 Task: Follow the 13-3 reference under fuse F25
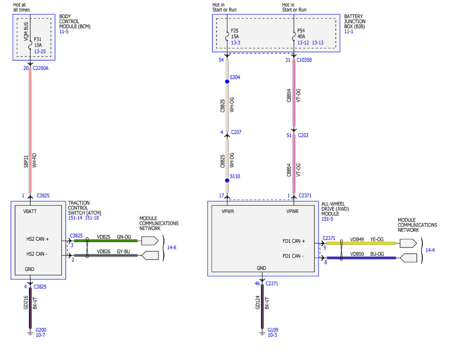pos(236,43)
